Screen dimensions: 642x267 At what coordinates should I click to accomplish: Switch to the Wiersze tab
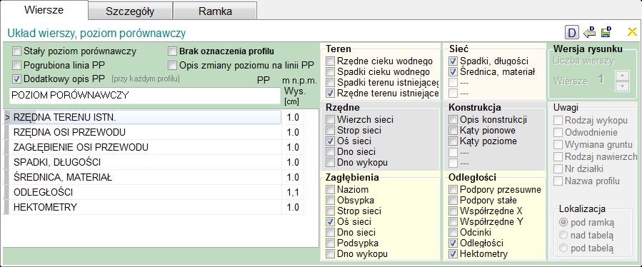pos(44,10)
